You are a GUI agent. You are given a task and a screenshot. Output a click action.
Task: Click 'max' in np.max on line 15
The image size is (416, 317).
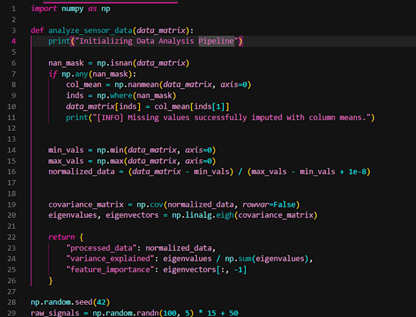pos(117,161)
